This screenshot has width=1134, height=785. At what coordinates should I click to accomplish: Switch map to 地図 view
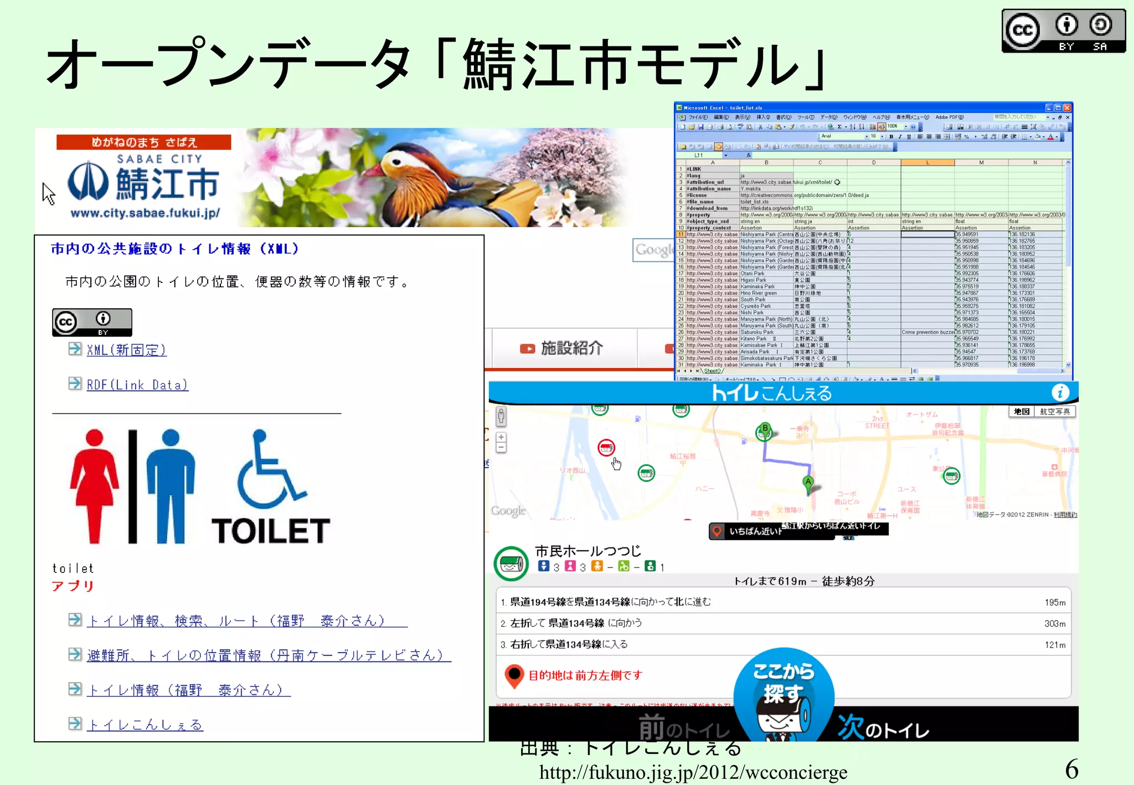pos(1022,411)
